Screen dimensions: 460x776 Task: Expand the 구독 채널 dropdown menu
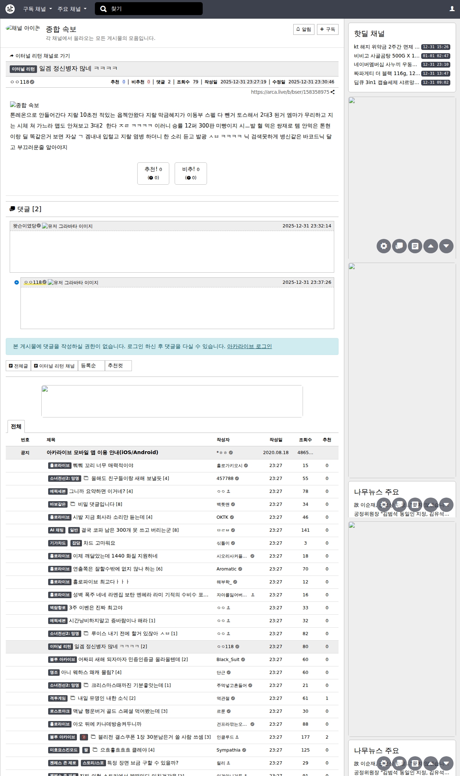37,9
